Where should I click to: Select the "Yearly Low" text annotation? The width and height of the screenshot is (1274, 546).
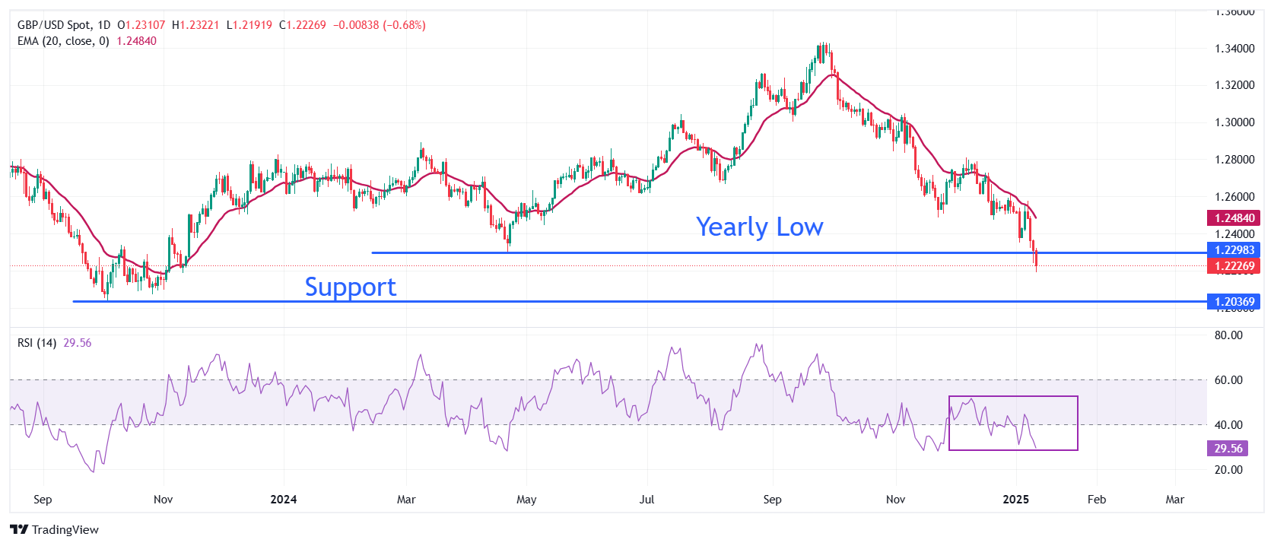759,227
